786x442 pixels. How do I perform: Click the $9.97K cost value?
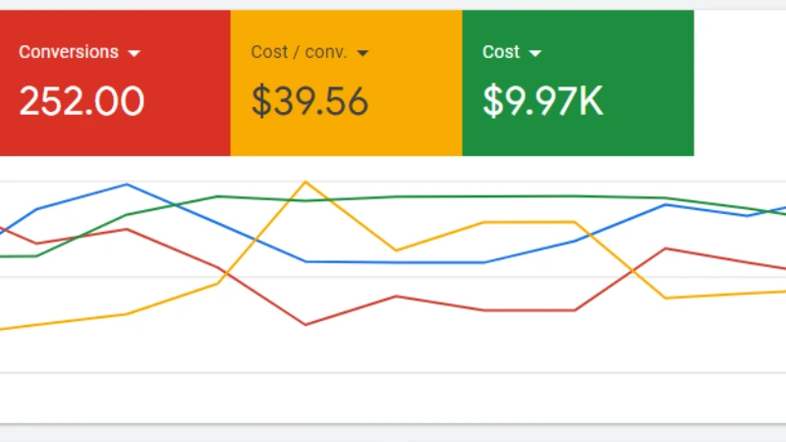[x=543, y=101]
